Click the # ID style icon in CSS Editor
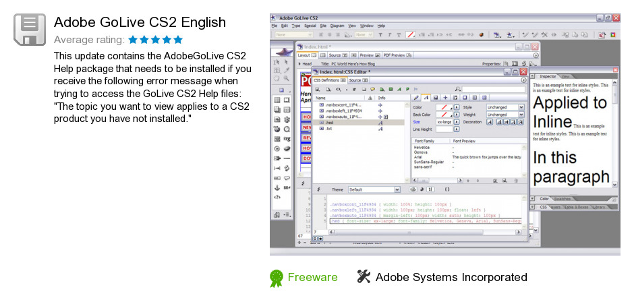The height and width of the screenshot is (308, 634). 354,89
